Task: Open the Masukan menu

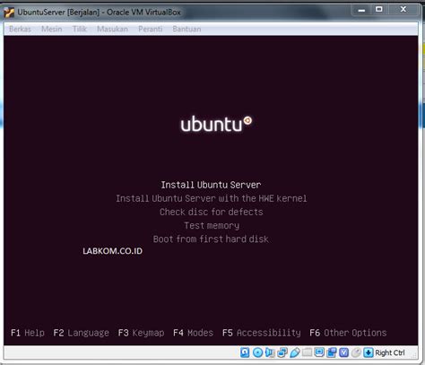Action: click(112, 29)
